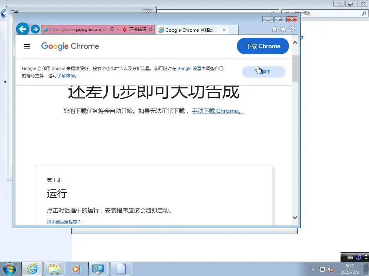
Task: Click the language bar keyboard icon
Action: 350,257
